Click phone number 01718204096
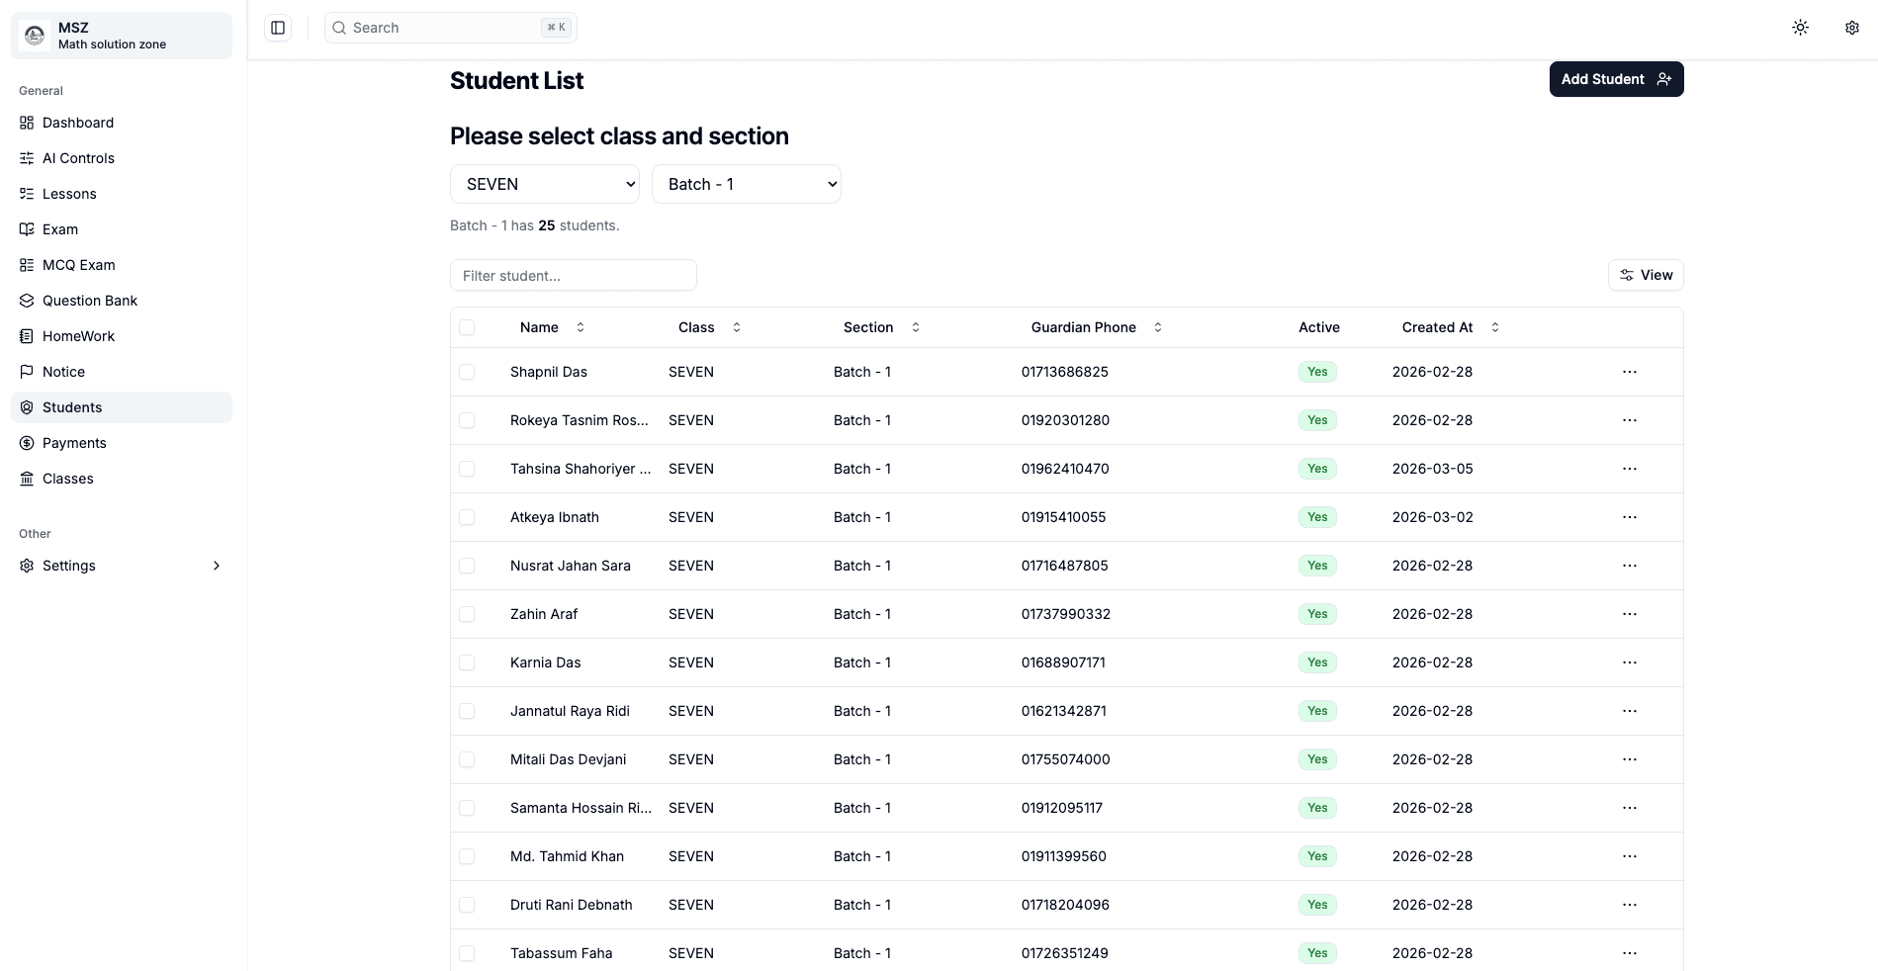This screenshot has width=1878, height=971. pos(1065,905)
